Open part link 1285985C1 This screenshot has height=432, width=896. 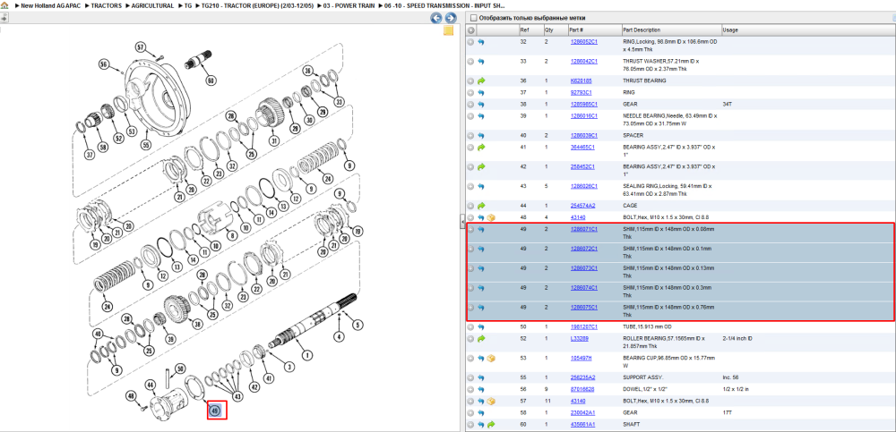click(x=583, y=105)
